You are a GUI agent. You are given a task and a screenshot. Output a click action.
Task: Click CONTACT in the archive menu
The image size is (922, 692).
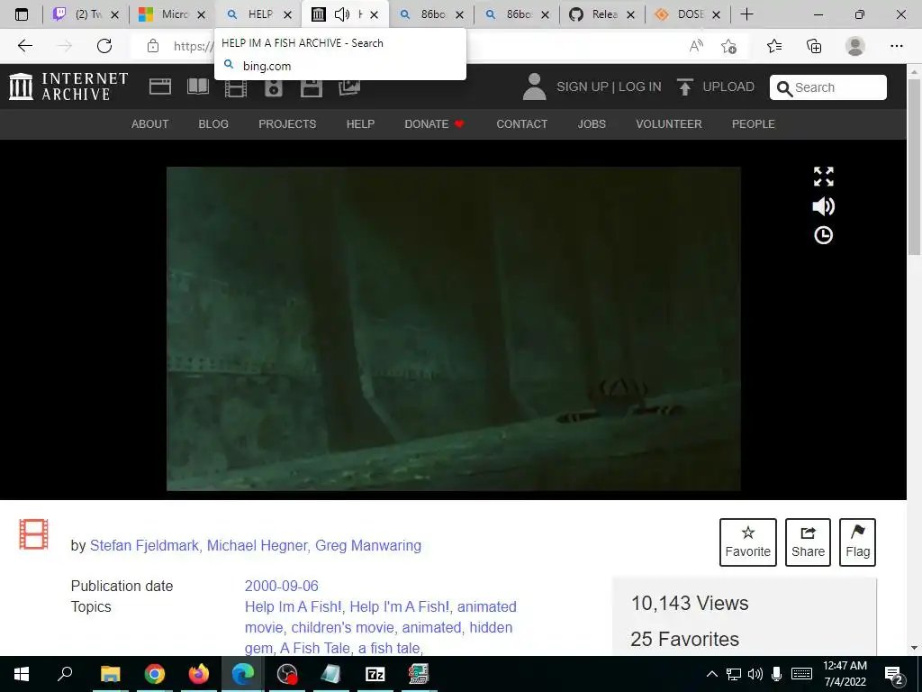coord(521,124)
